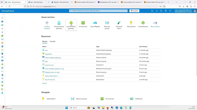Open list all tabs dropdown
Viewport: 197px width, 110px height.
pyautogui.click(x=177, y=2)
